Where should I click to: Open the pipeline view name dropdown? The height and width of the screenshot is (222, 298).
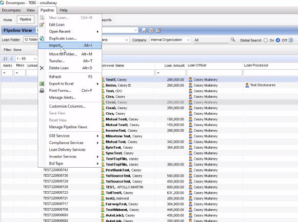click(x=135, y=30)
